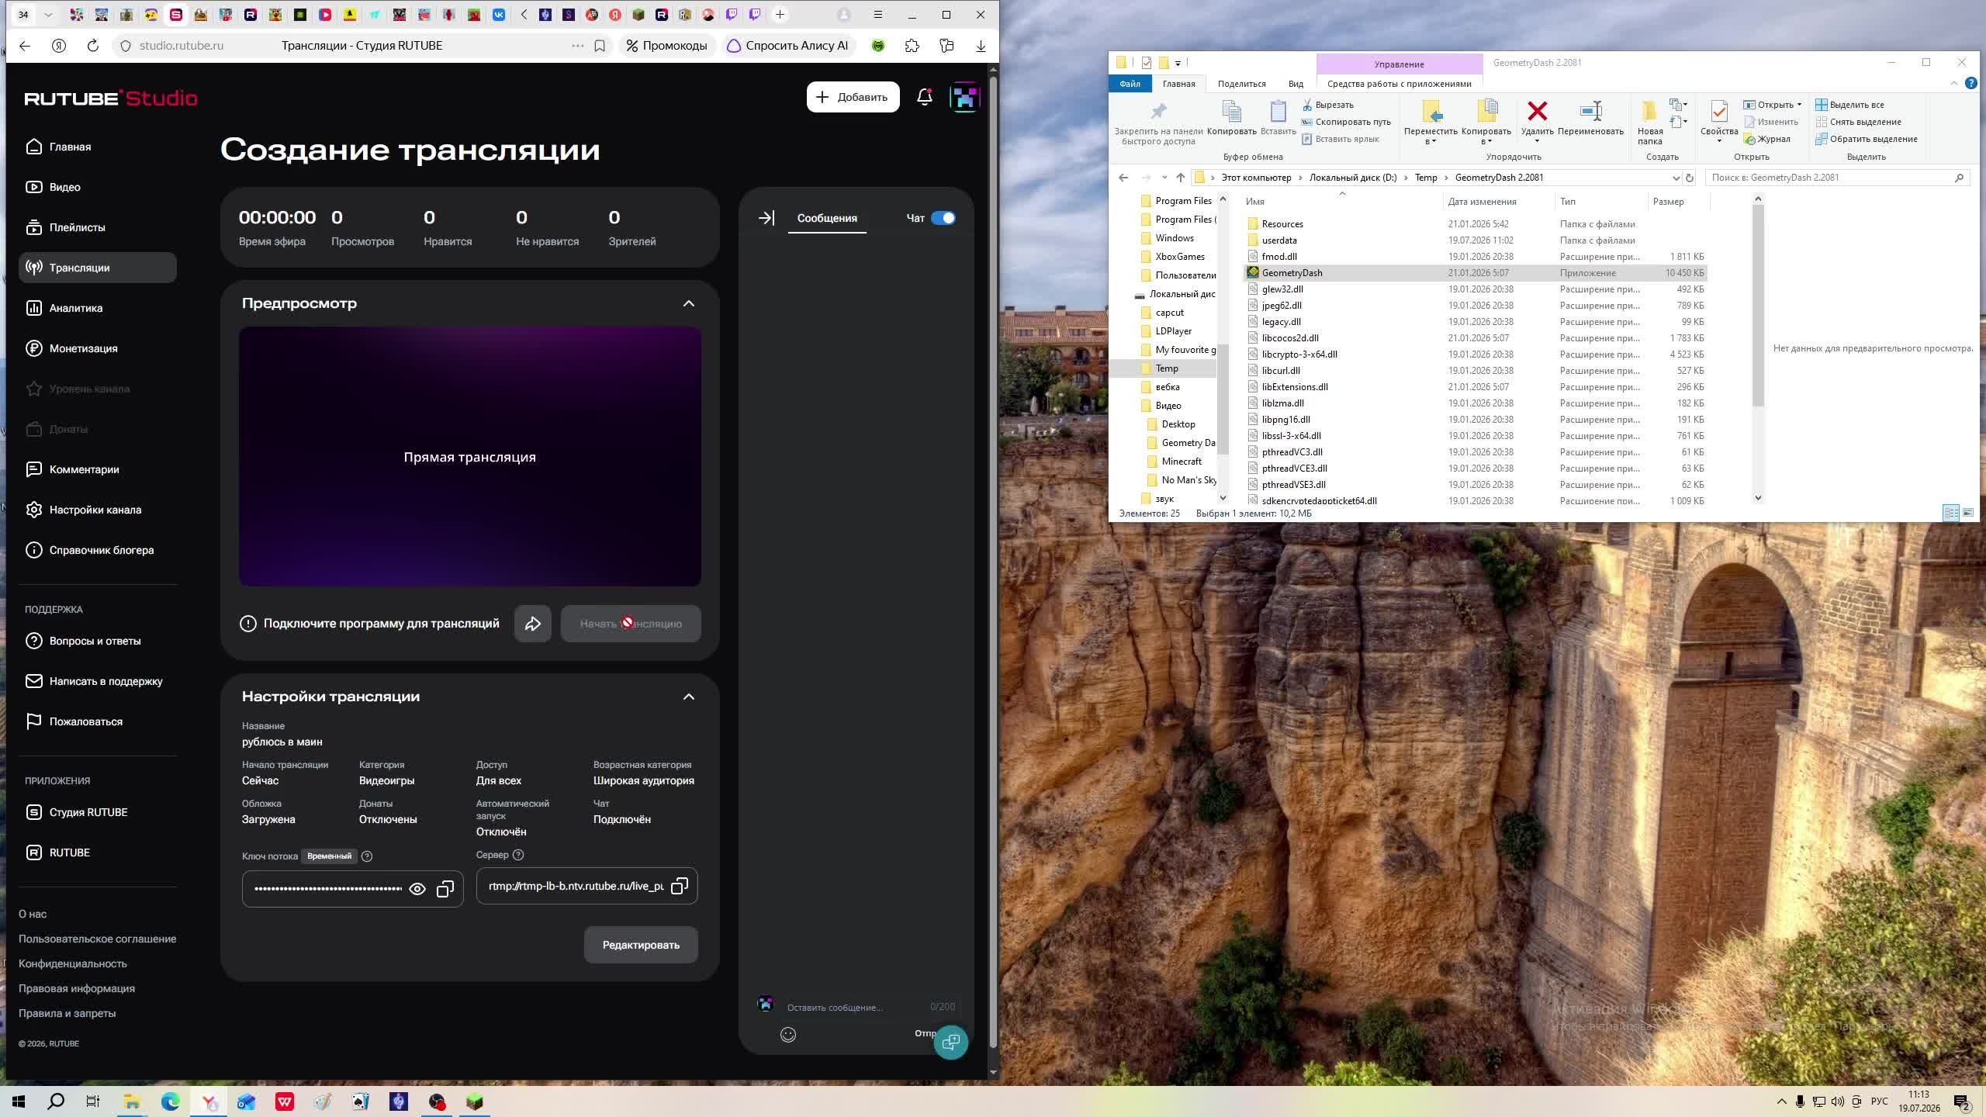This screenshot has height=1117, width=1986.
Task: Open Промокоды in browser toolbar
Action: tap(667, 46)
